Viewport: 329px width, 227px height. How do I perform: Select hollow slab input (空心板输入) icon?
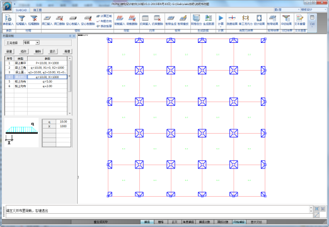(x=73, y=20)
